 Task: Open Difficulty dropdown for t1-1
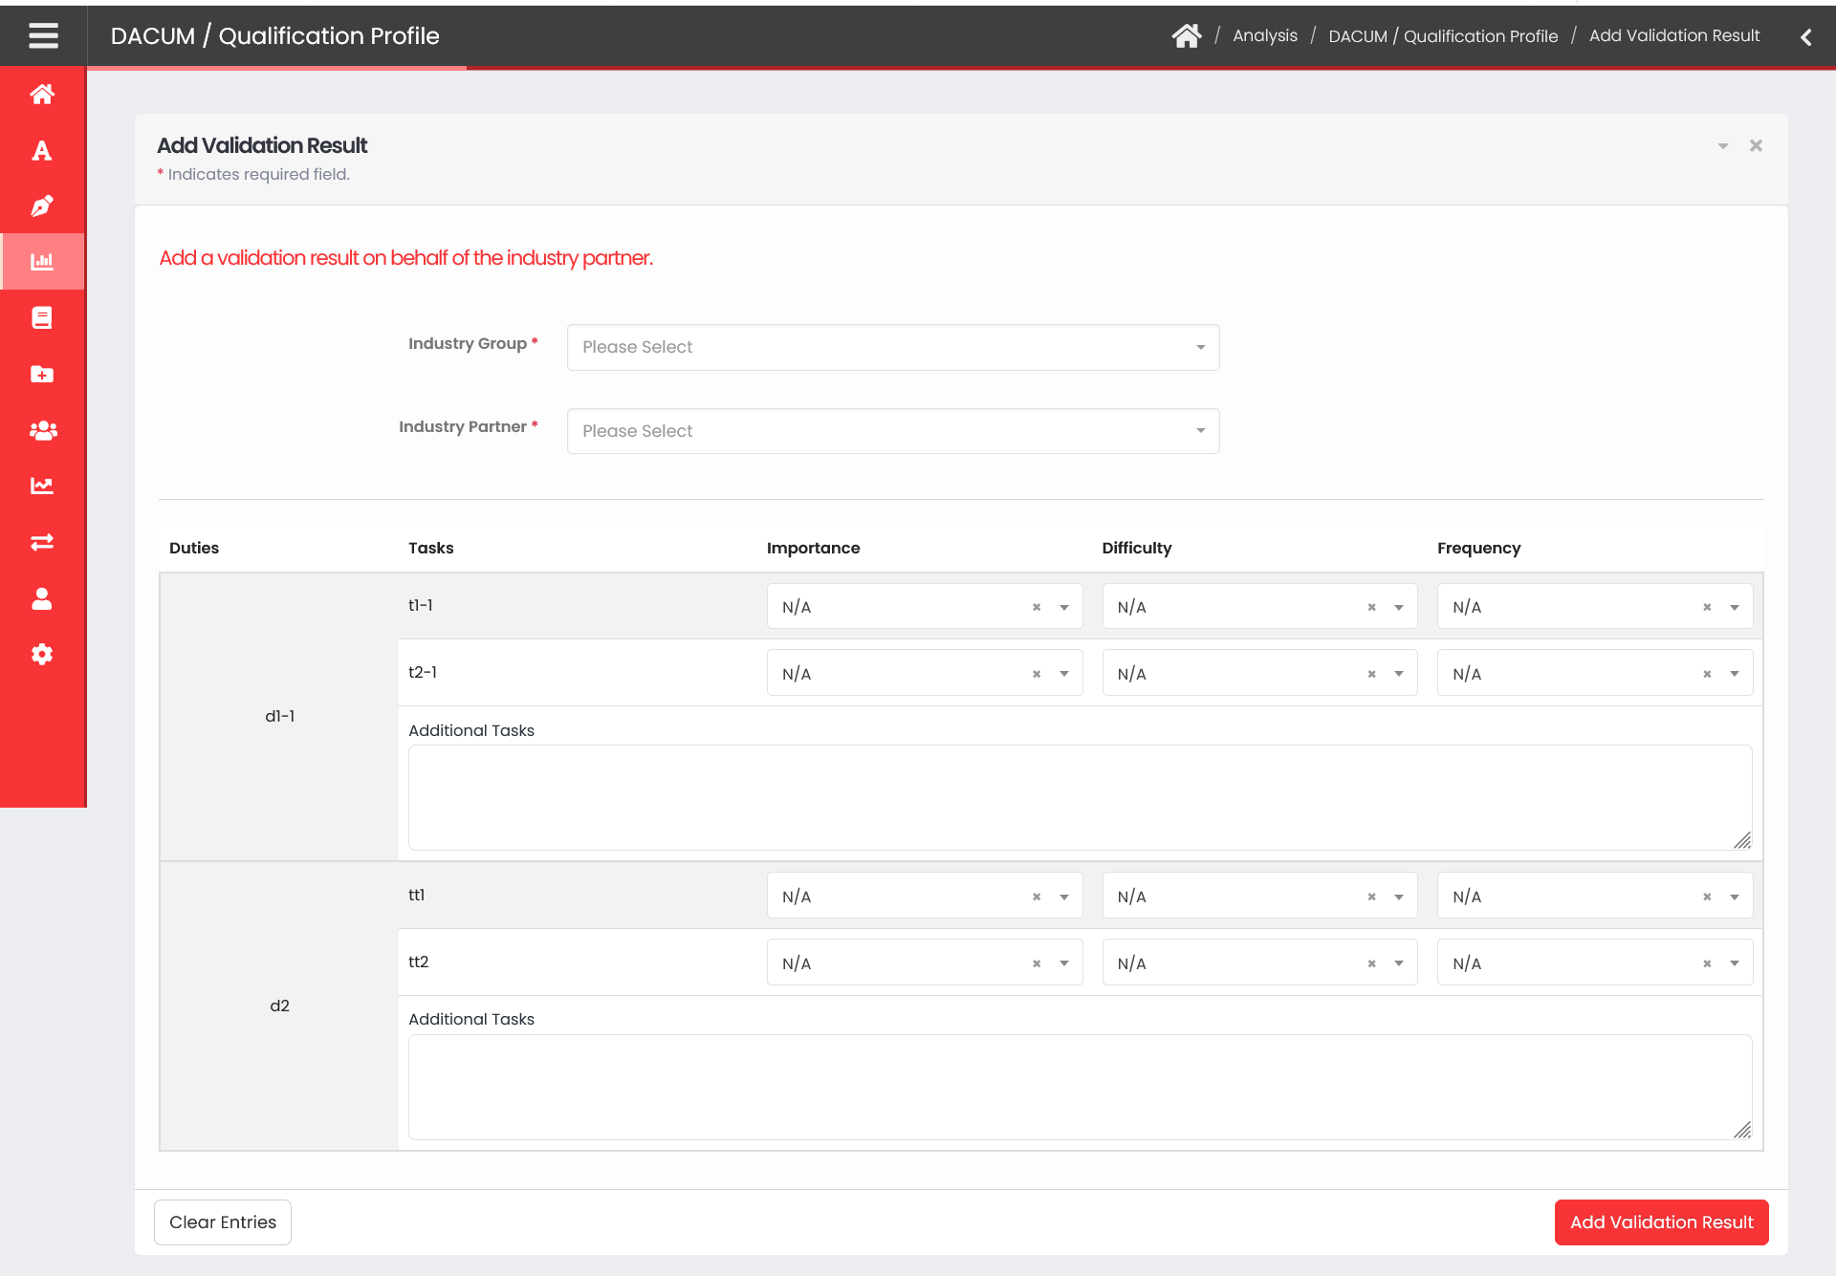coord(1259,607)
